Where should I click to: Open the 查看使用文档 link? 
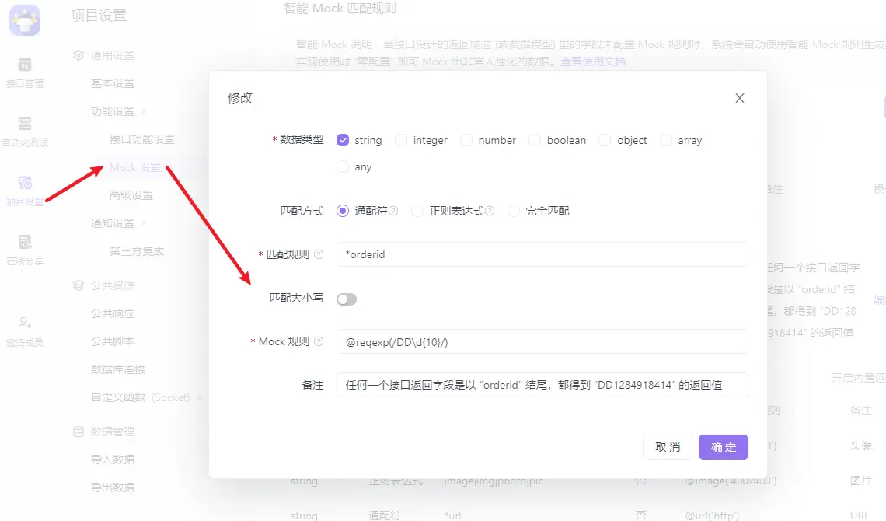[x=593, y=61]
